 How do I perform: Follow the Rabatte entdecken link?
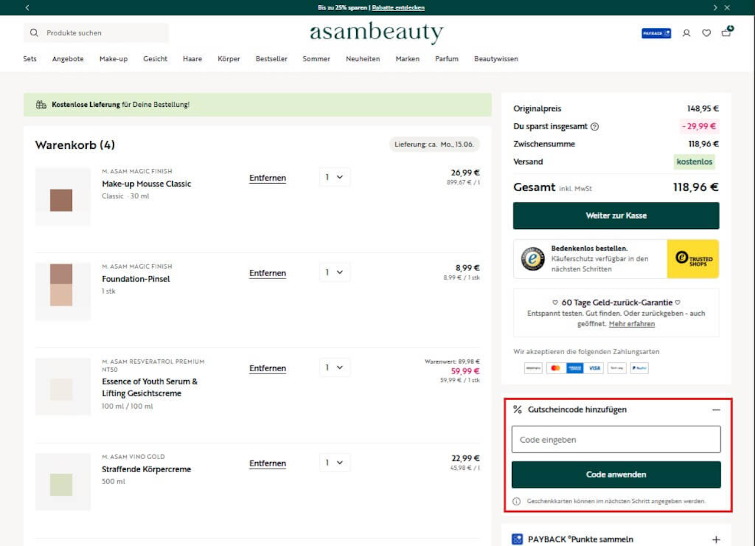click(398, 8)
